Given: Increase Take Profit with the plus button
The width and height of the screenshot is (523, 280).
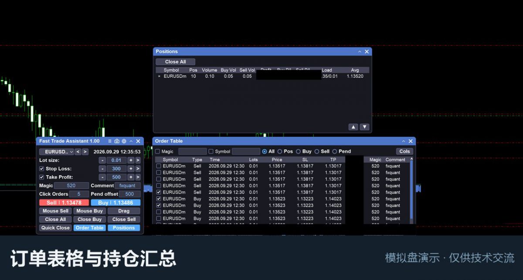Looking at the screenshot, I should [x=130, y=177].
